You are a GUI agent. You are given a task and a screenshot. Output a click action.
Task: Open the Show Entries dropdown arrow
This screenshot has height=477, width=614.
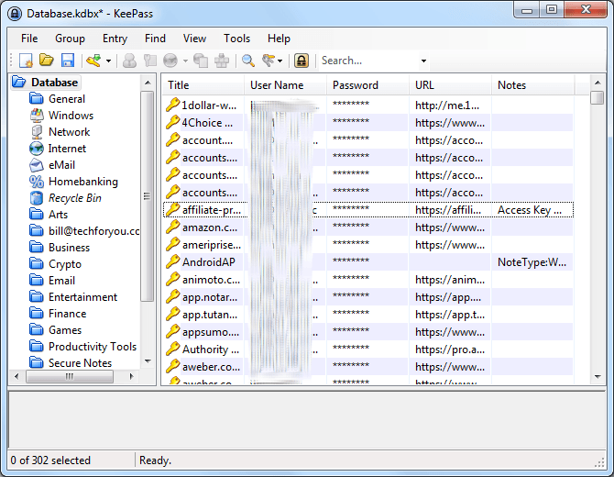280,61
